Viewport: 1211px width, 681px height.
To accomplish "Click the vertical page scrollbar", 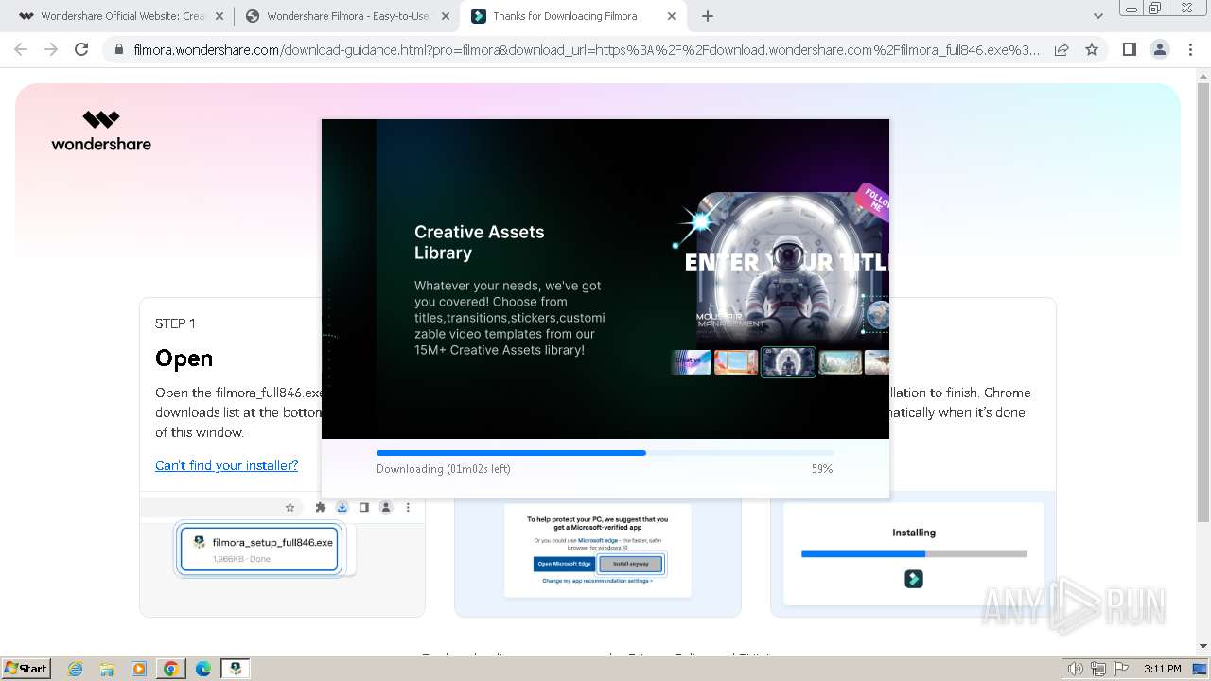I will [x=1203, y=303].
